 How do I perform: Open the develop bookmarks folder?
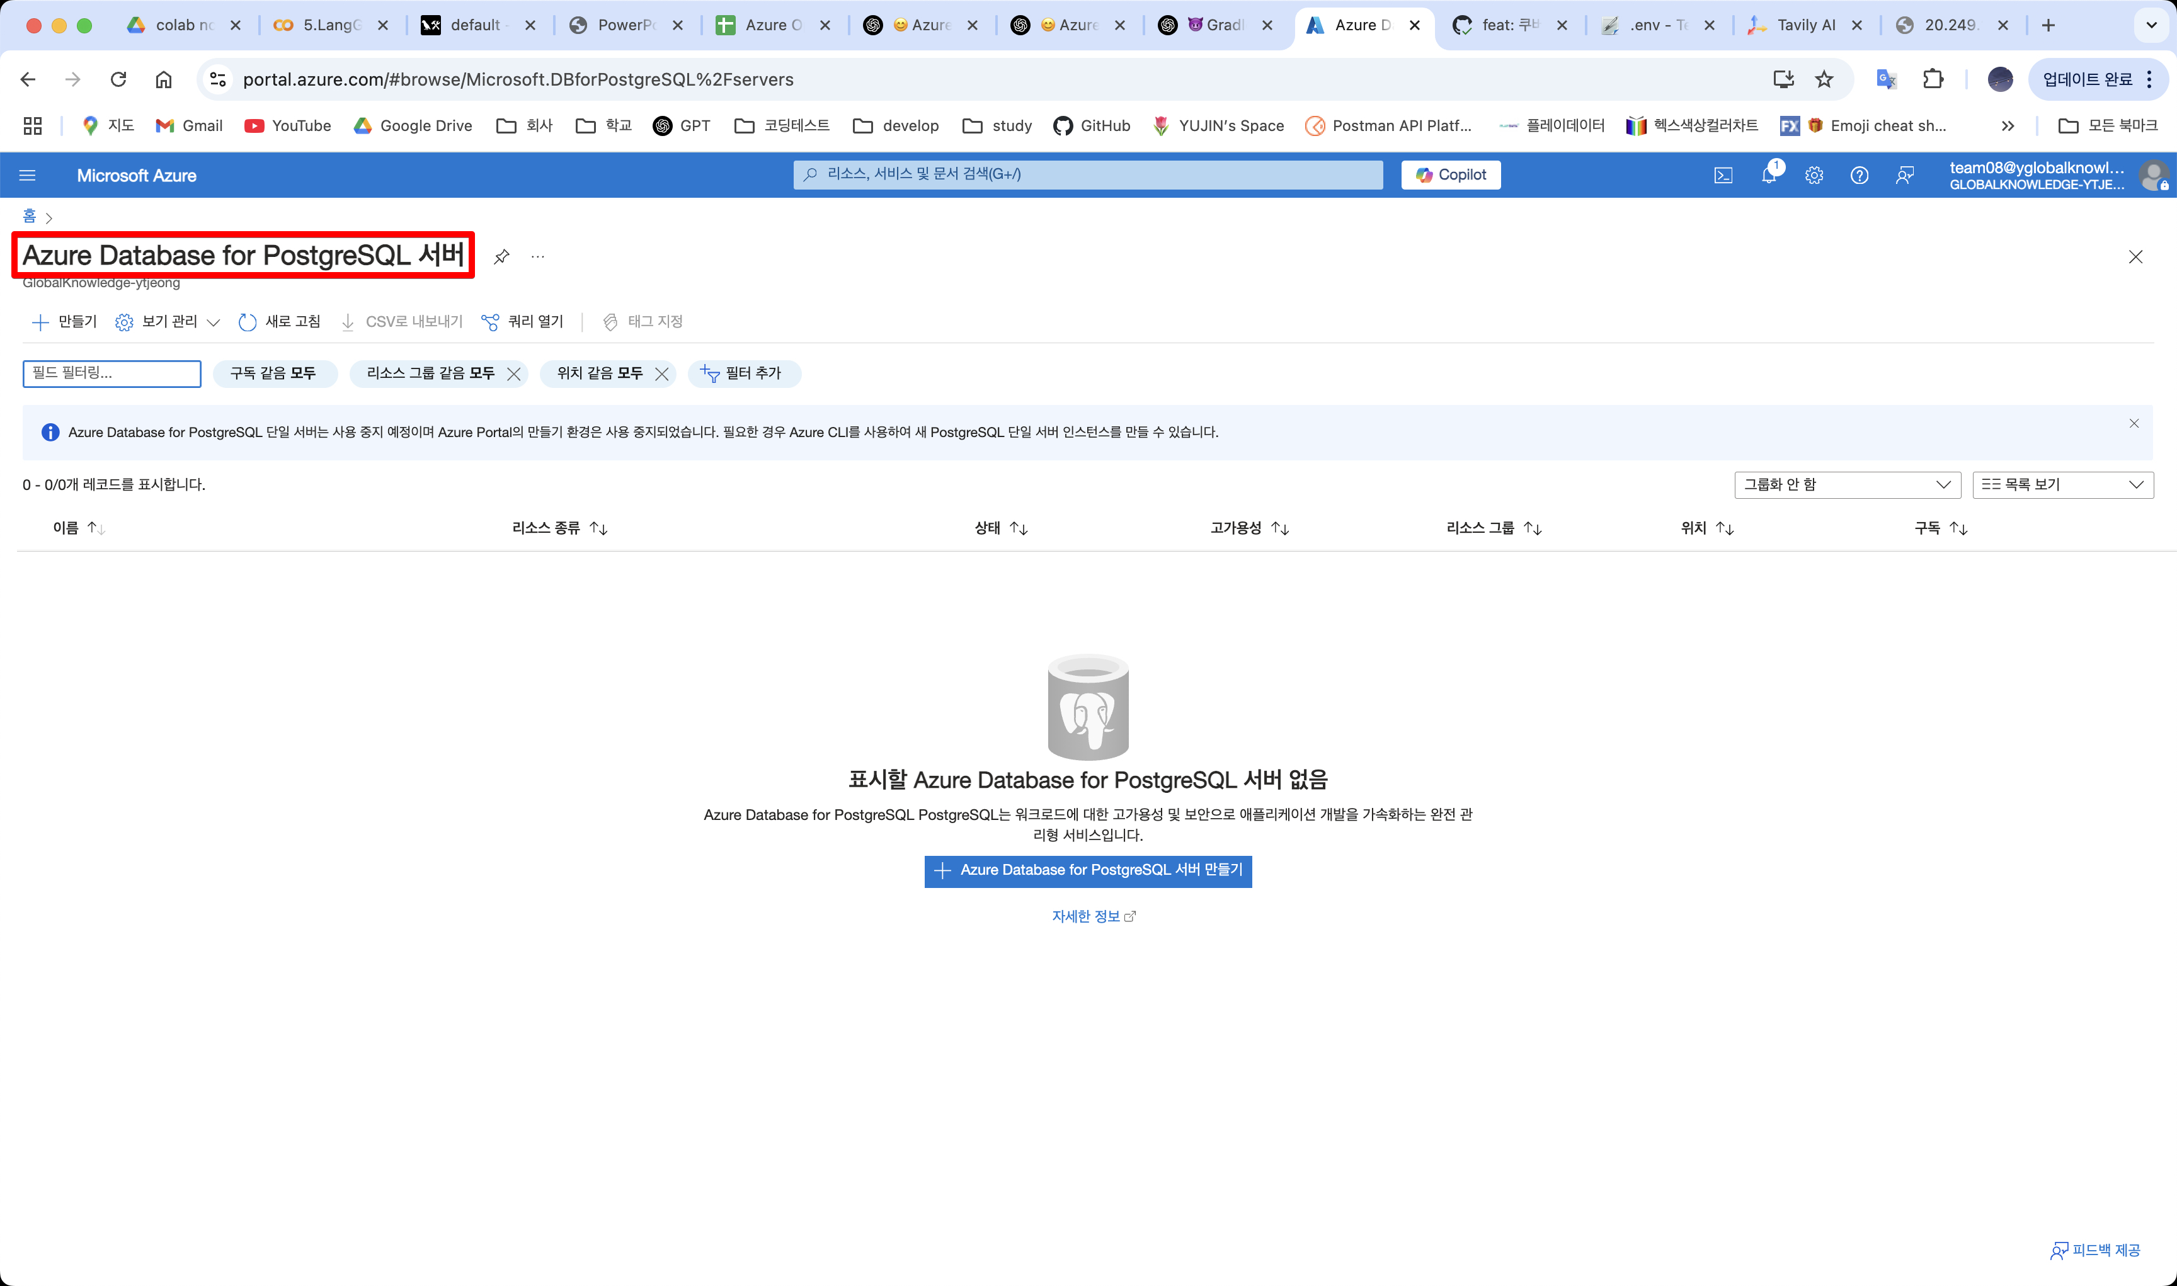(x=896, y=126)
